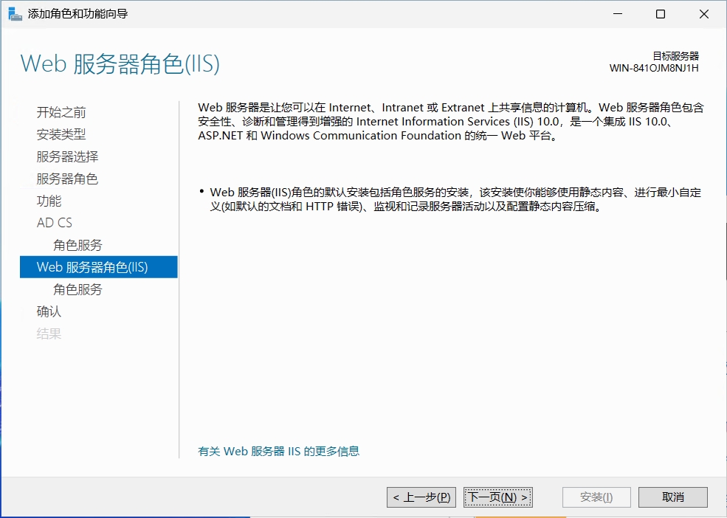Open the 功能 step
727x518 pixels.
click(x=49, y=201)
